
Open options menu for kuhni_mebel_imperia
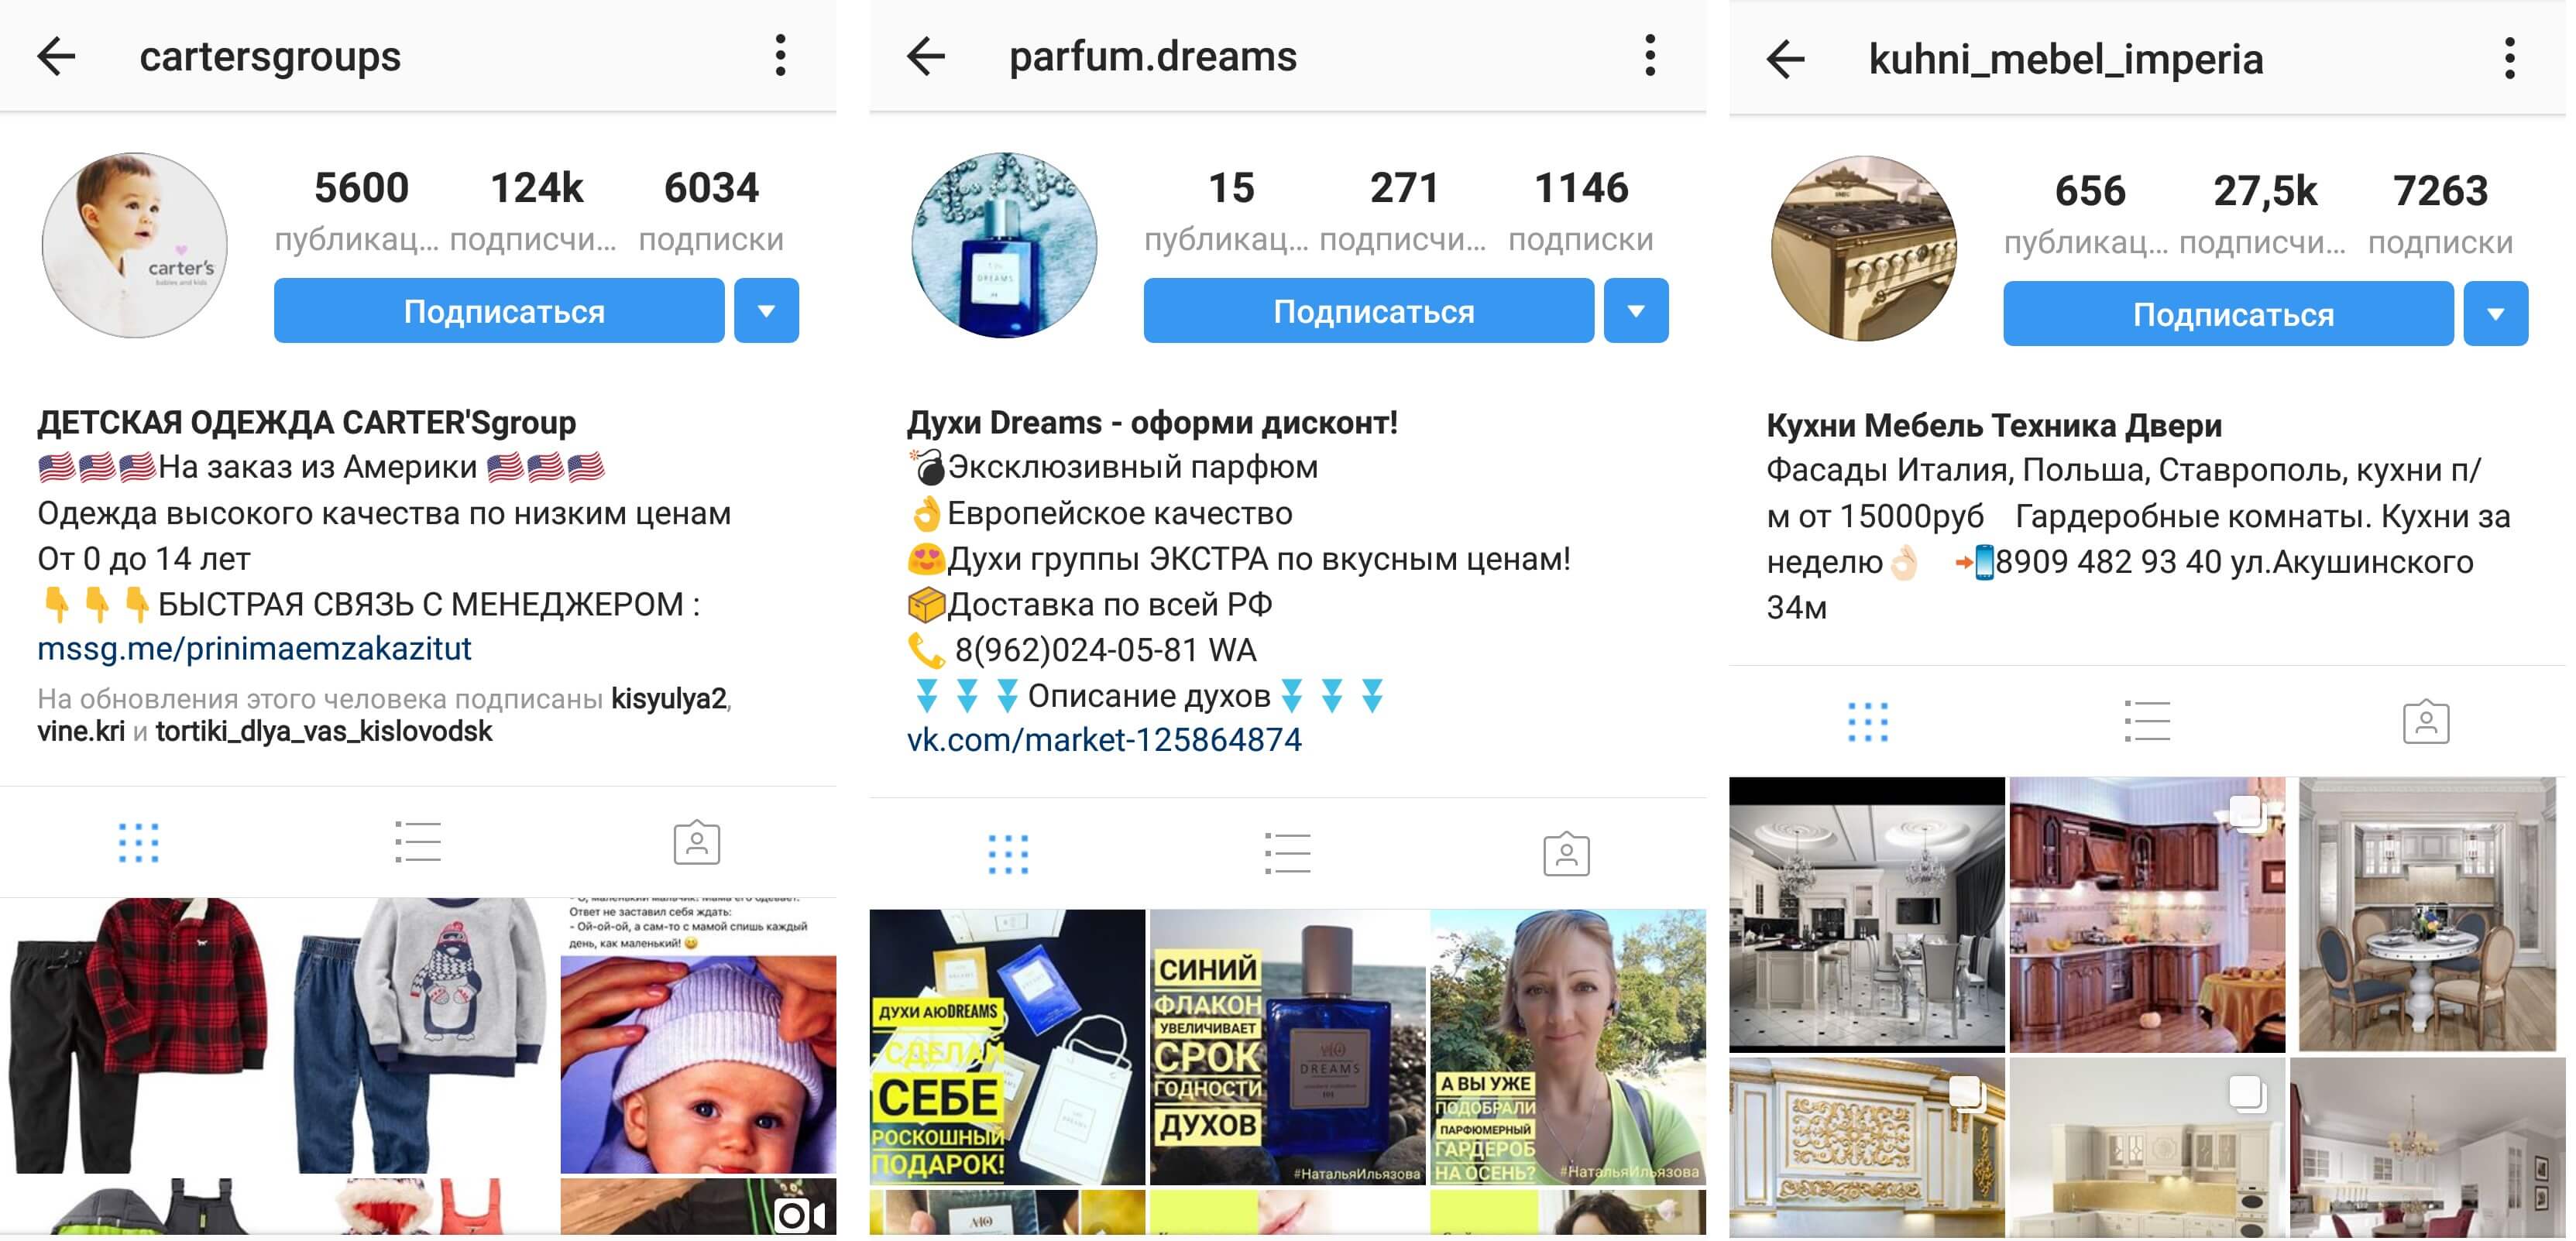[x=2509, y=59]
